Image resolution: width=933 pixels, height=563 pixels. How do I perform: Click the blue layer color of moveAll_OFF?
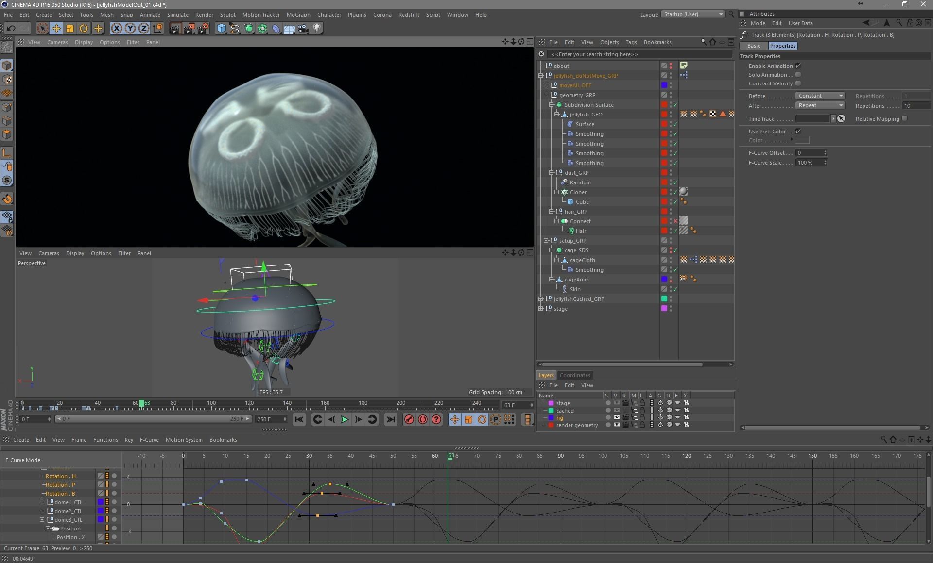[664, 85]
